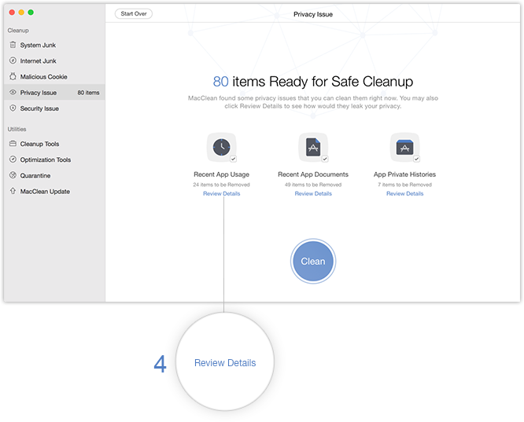Uncheck the App Private Histories checkbox
Image resolution: width=524 pixels, height=422 pixels.
click(x=416, y=159)
